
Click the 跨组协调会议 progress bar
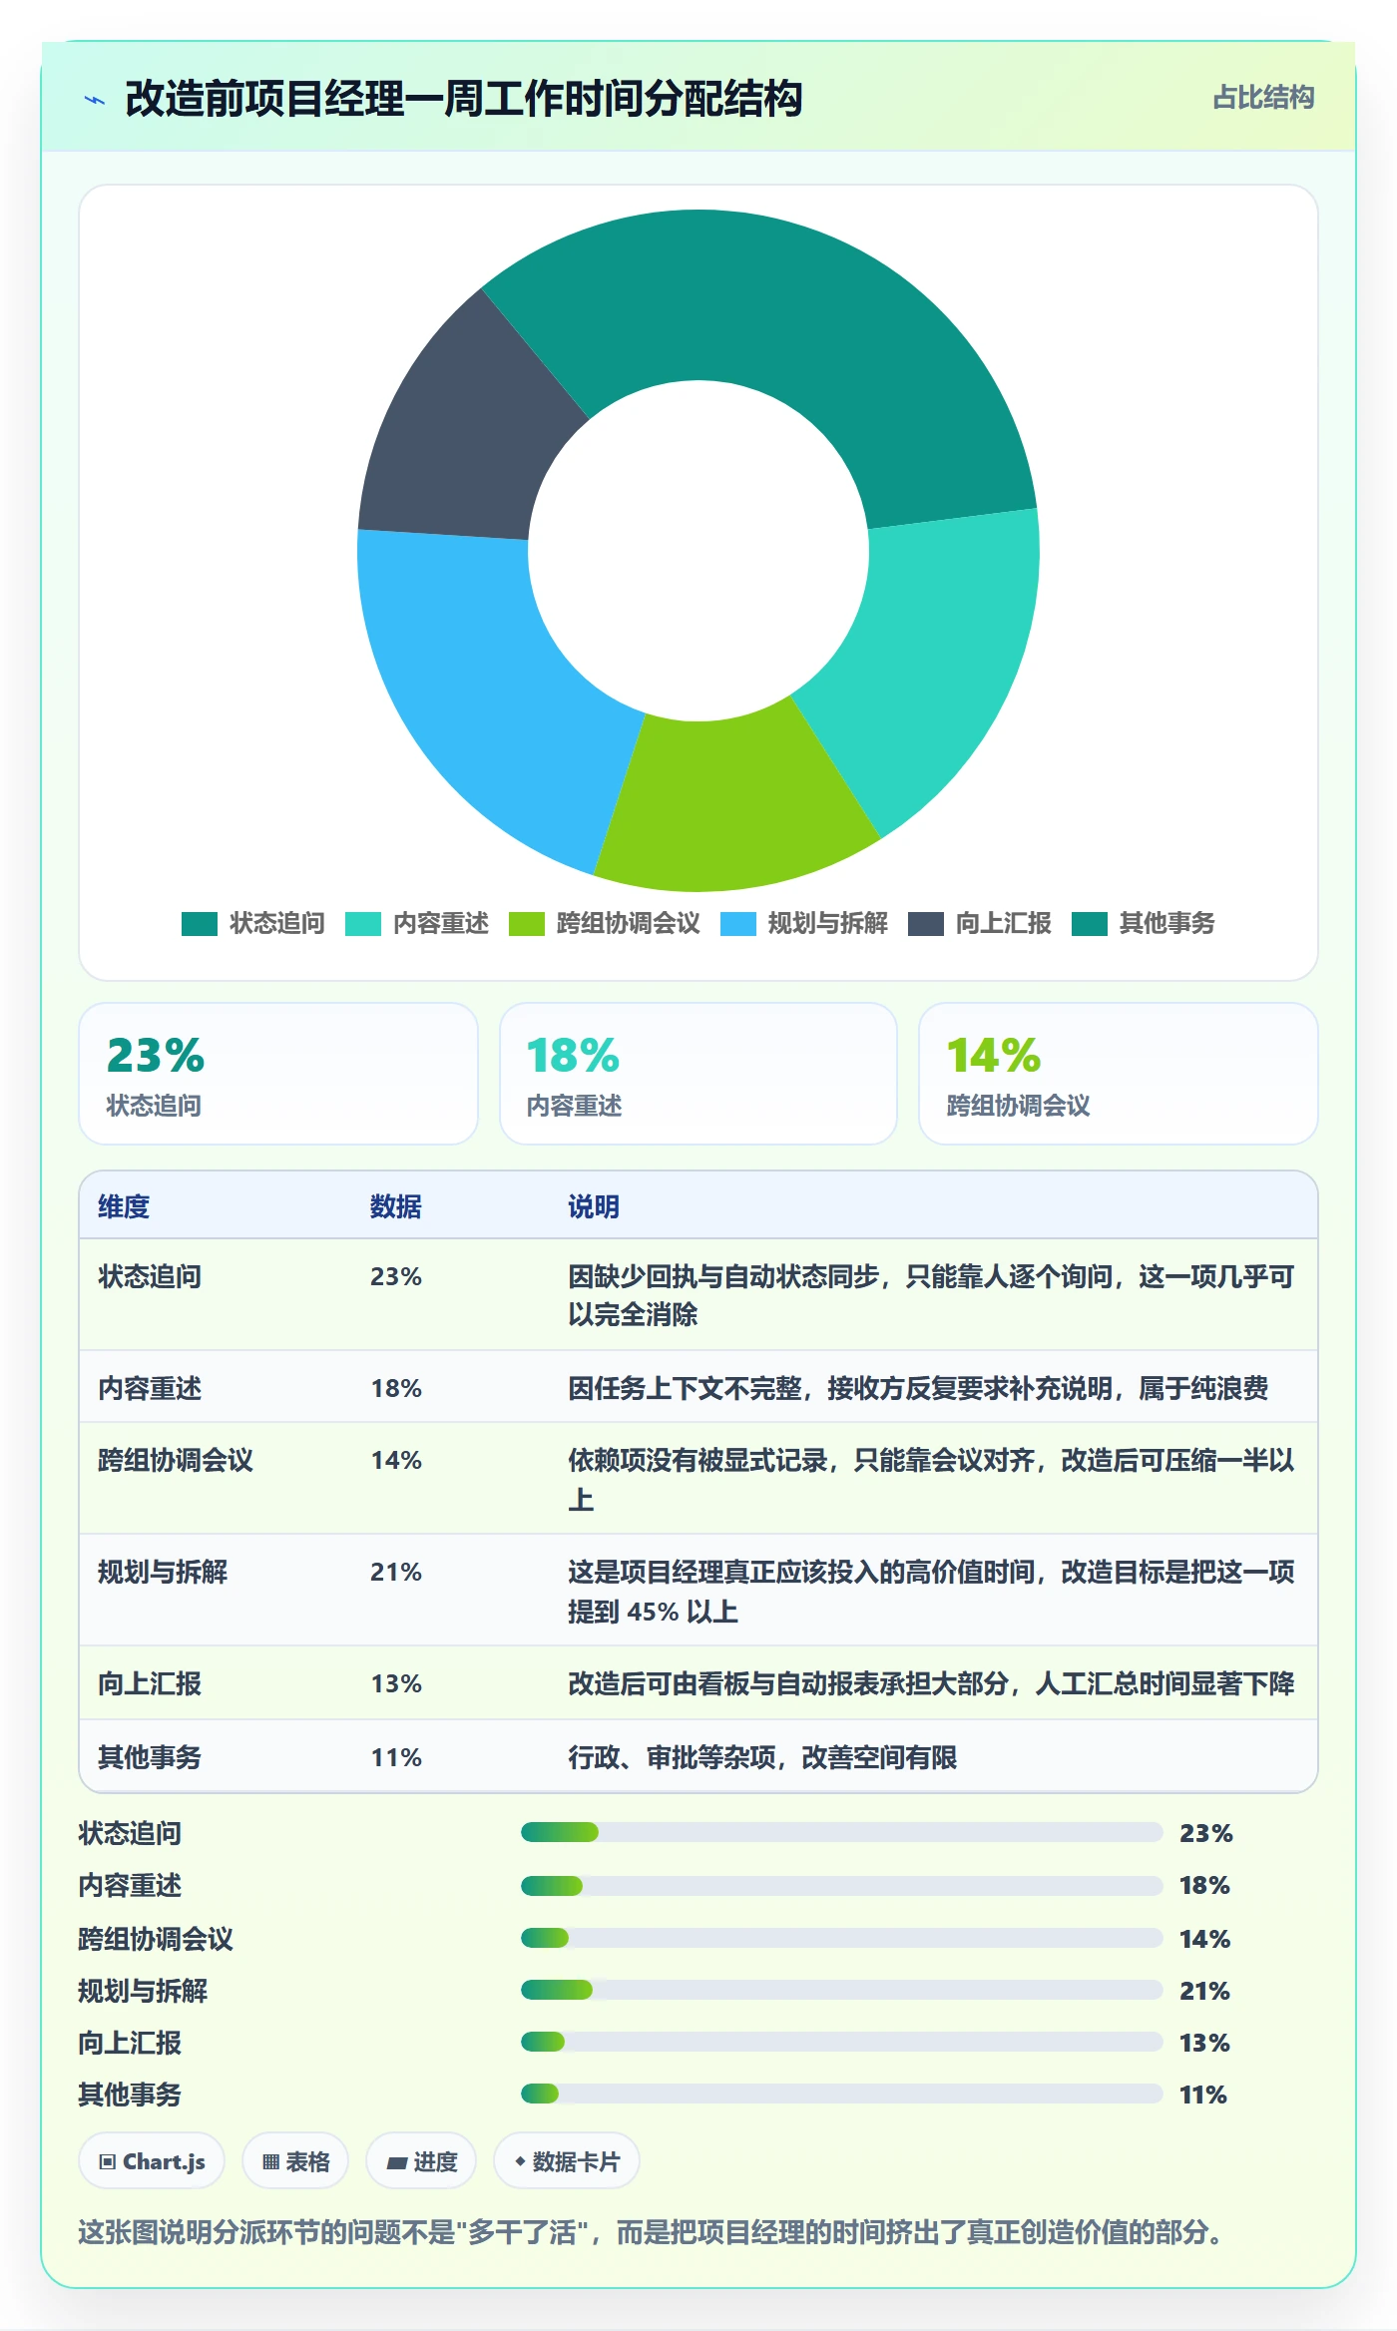tap(842, 1938)
